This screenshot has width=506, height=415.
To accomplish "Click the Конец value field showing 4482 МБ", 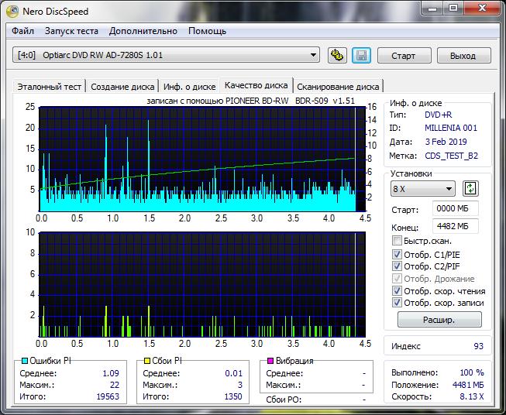I will pyautogui.click(x=456, y=226).
